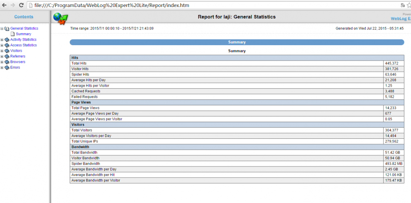Image resolution: width=411 pixels, height=203 pixels.
Task: Click the browser back arrow
Action: pos(4,5)
